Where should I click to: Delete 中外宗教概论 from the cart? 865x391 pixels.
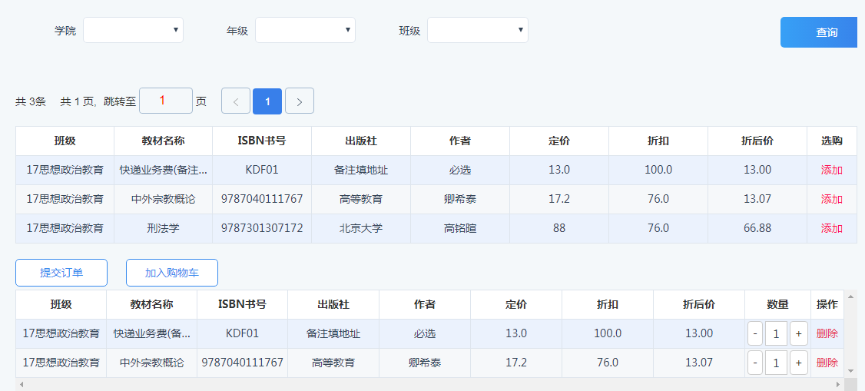pyautogui.click(x=827, y=363)
